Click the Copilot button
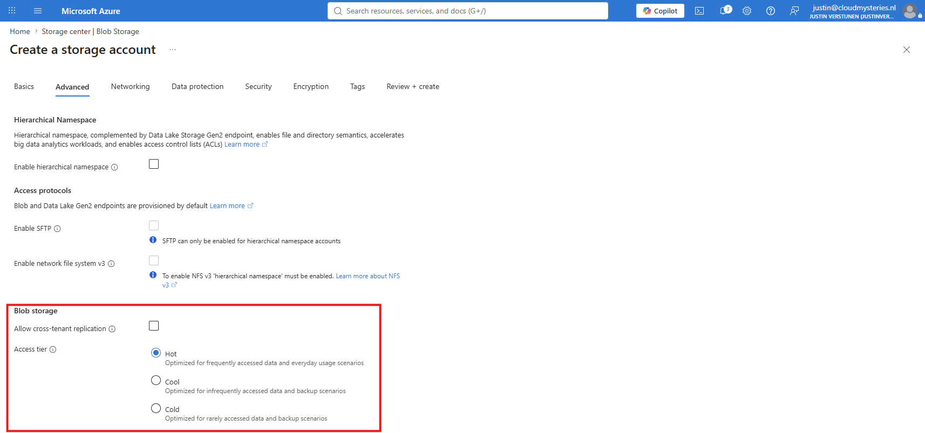925x433 pixels. pos(660,11)
